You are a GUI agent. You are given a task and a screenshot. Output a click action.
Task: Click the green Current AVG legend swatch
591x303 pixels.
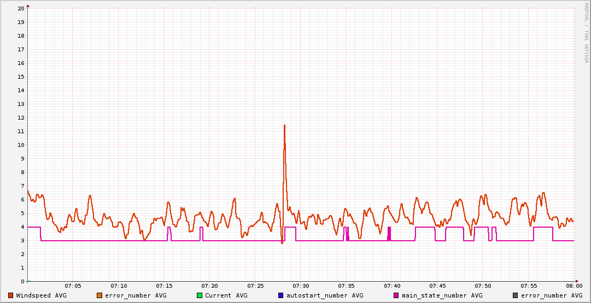click(200, 295)
